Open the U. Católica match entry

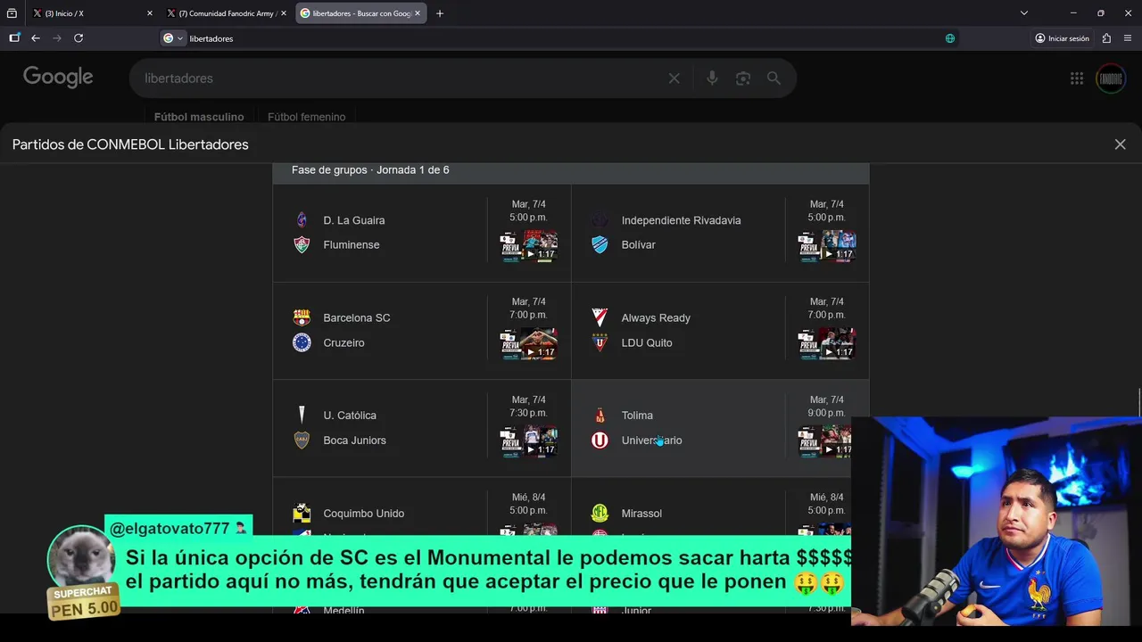click(422, 429)
